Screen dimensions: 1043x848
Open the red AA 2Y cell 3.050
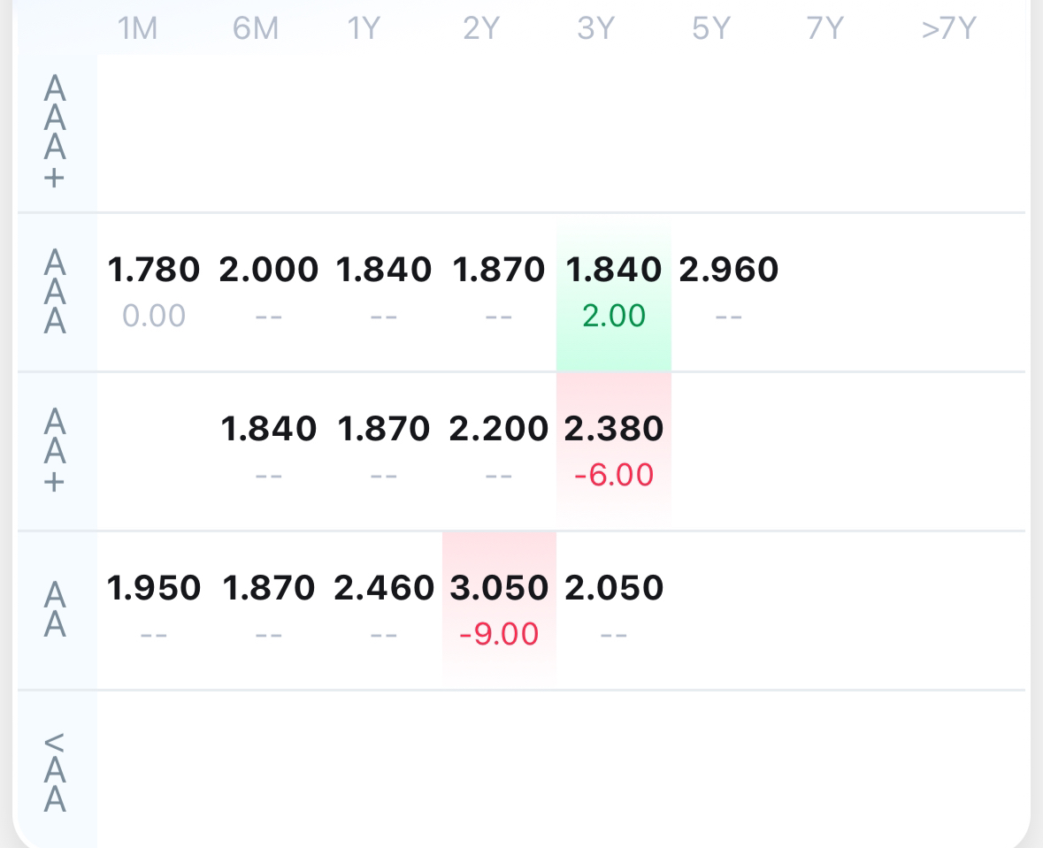click(x=499, y=608)
